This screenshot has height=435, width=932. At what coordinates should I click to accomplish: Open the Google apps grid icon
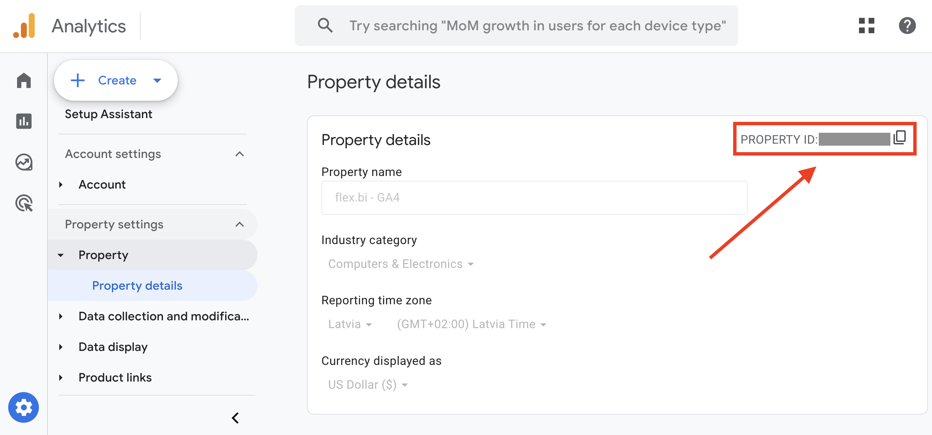867,26
